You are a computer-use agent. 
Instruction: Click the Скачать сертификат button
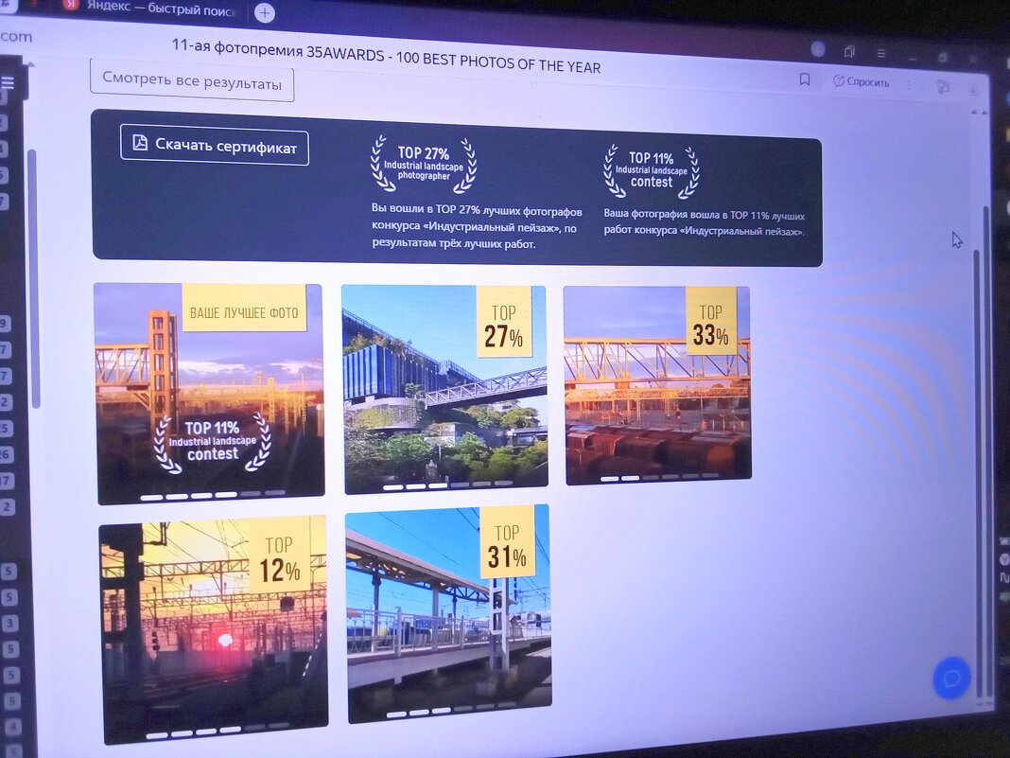pyautogui.click(x=215, y=146)
